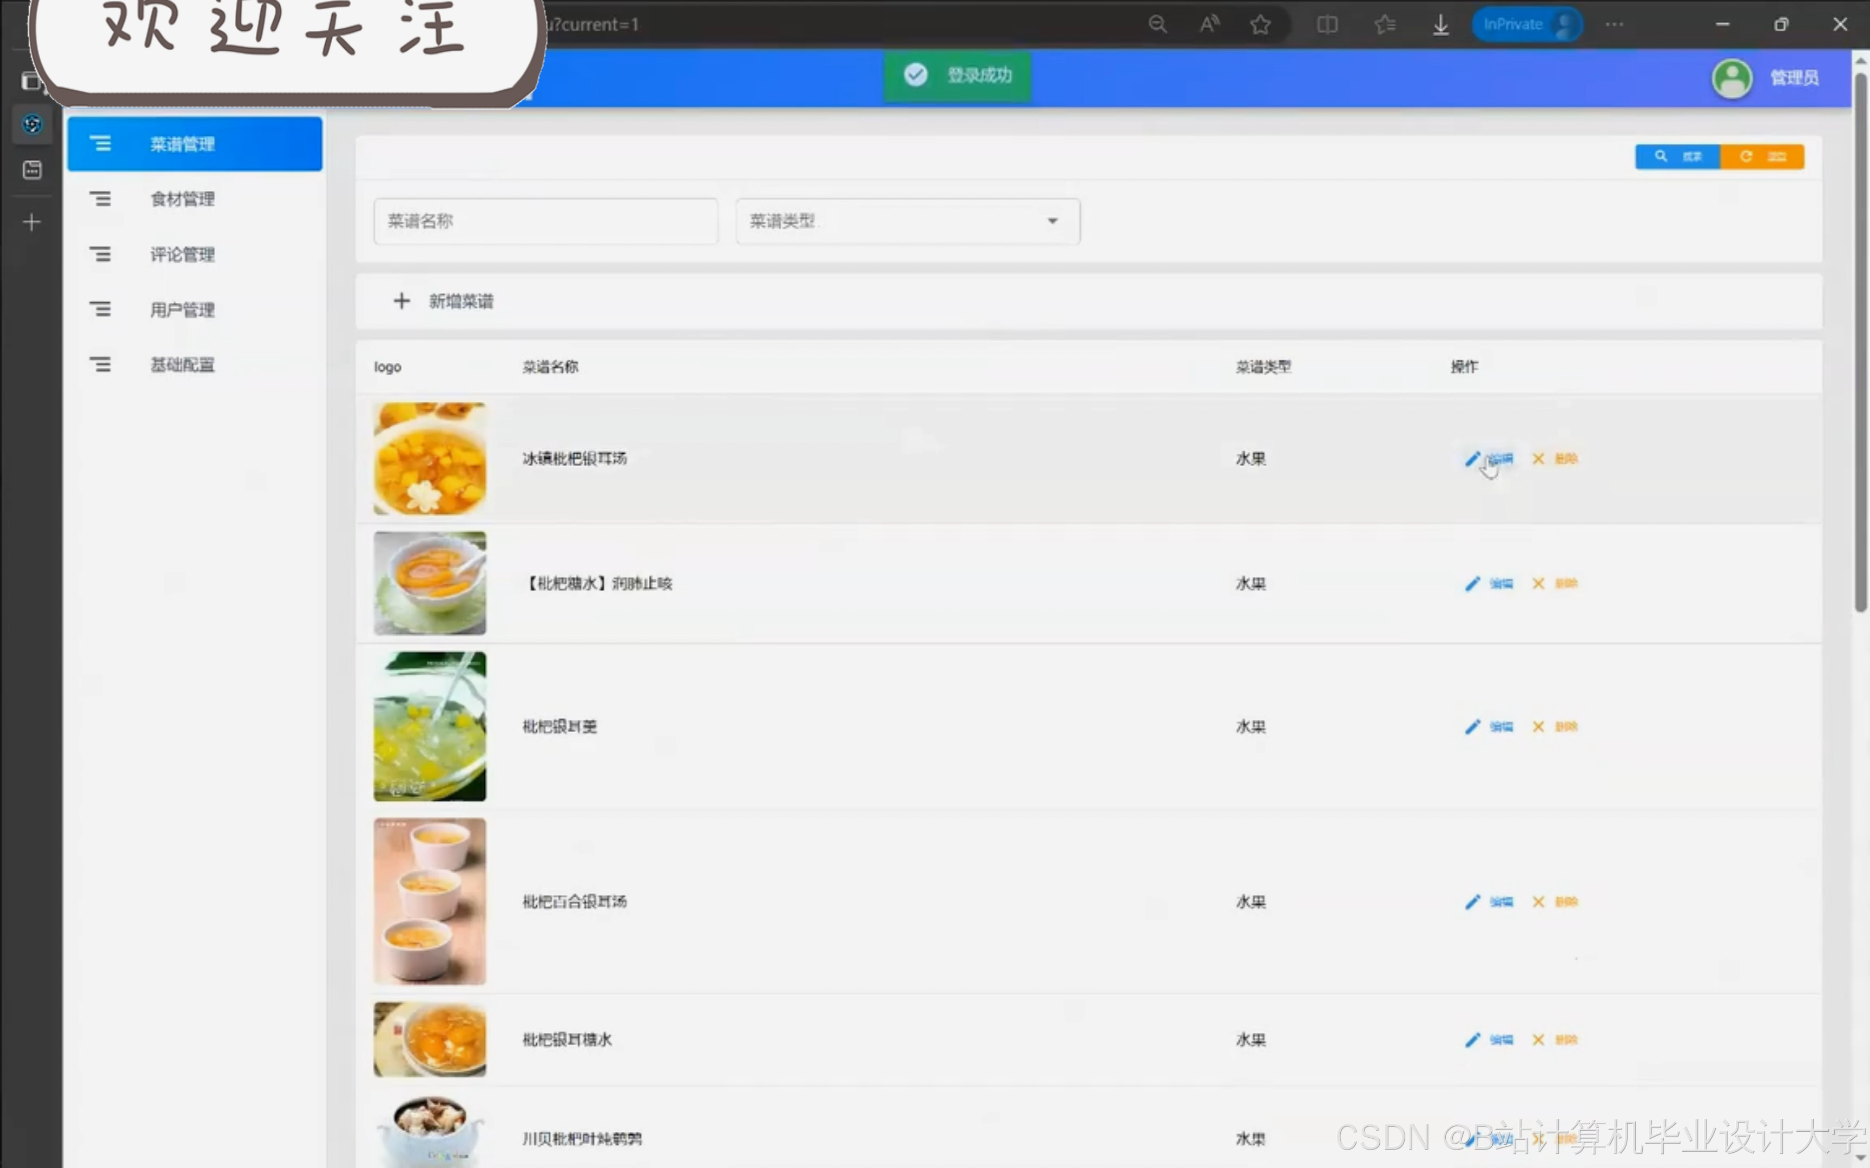
Task: Open 食材管理 in the sidebar
Action: pos(182,200)
